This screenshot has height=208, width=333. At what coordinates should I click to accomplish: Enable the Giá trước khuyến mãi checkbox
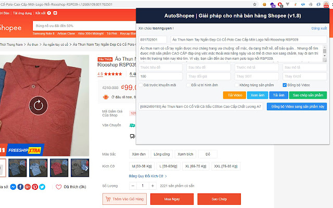[140, 85]
